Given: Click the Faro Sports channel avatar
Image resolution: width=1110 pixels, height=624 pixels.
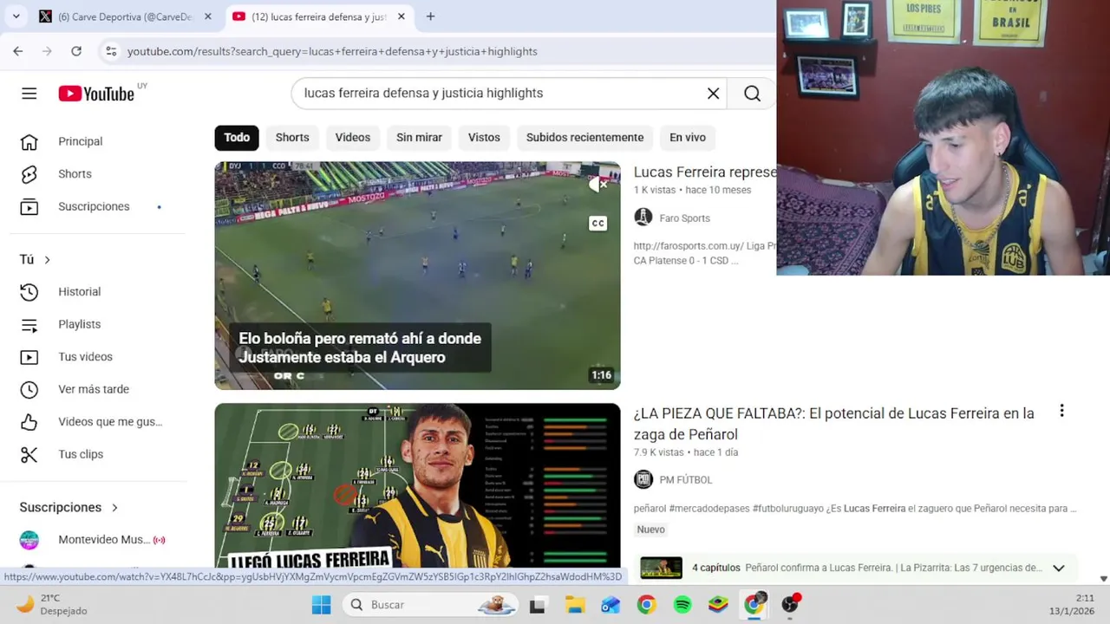Looking at the screenshot, I should coord(643,218).
